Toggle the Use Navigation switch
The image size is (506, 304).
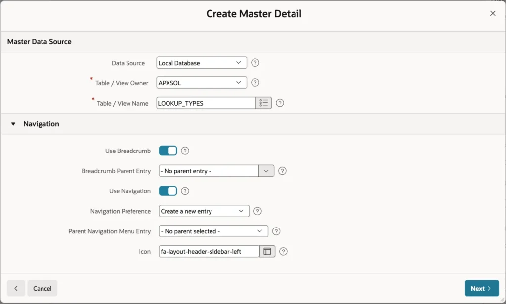coord(168,191)
